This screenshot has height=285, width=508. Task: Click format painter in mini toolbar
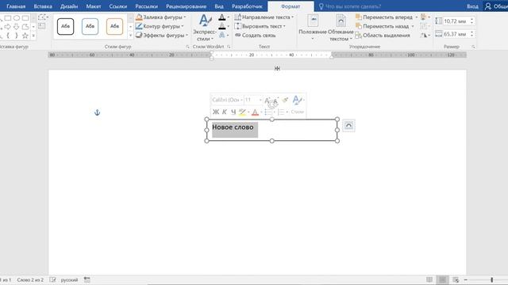pos(285,101)
